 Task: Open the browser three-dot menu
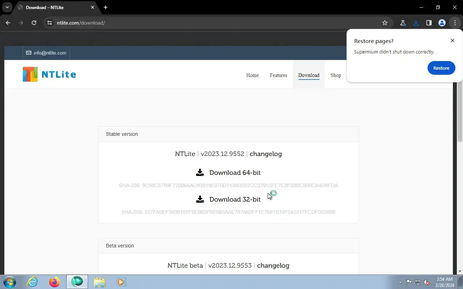(x=455, y=23)
